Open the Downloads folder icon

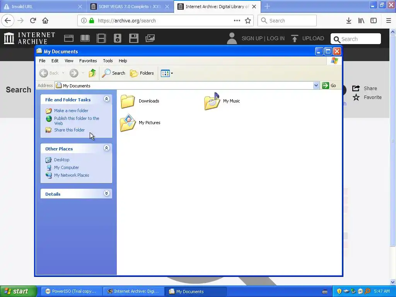(128, 101)
